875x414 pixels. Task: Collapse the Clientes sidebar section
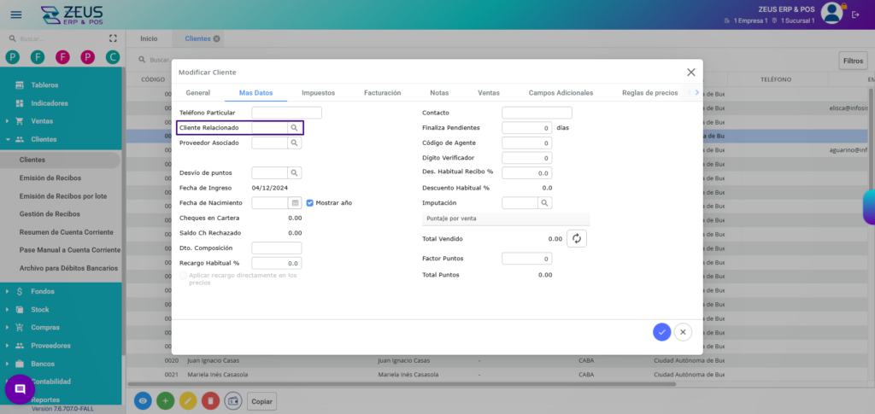coord(43,139)
